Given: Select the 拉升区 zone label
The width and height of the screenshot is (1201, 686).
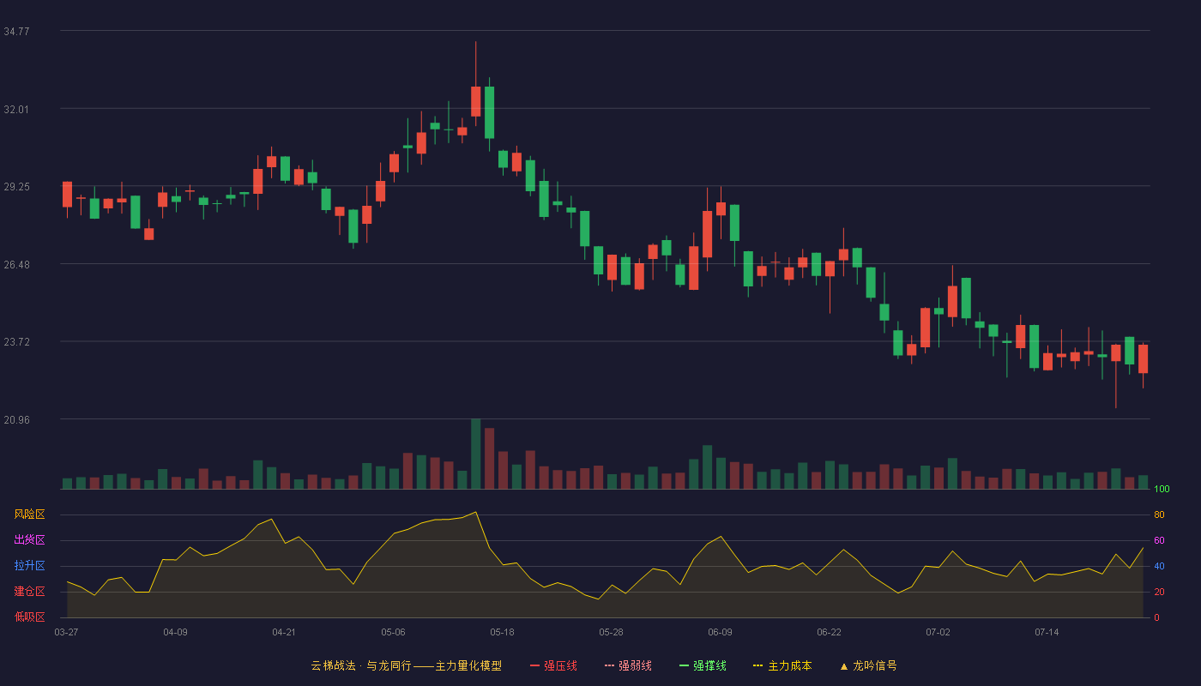Looking at the screenshot, I should [x=29, y=566].
